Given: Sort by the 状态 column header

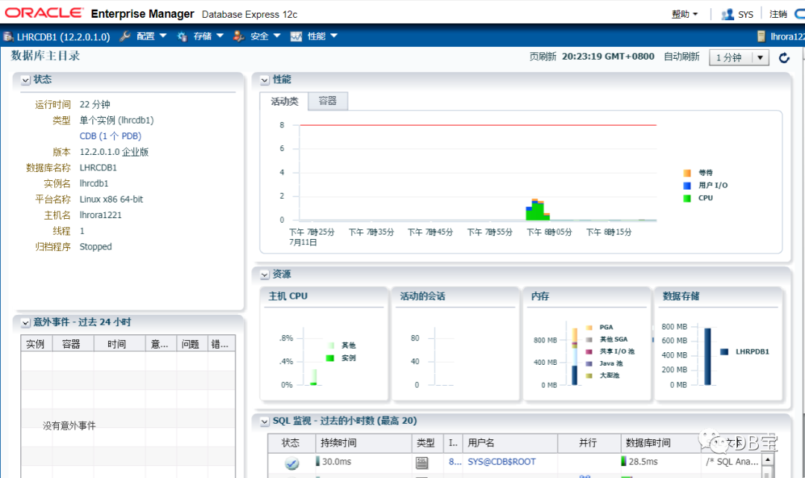Looking at the screenshot, I should [291, 442].
